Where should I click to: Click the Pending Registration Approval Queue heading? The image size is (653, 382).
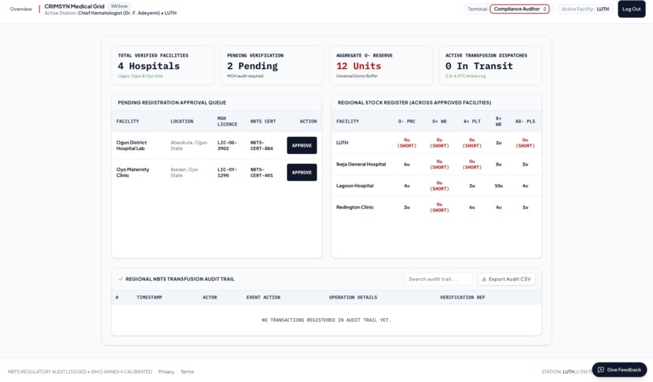pos(172,102)
